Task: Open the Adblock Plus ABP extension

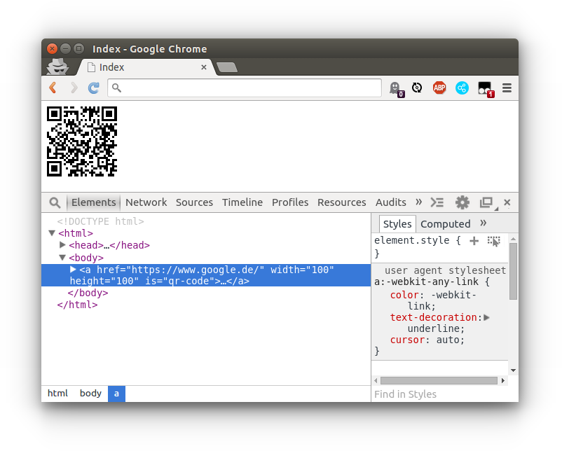Action: coord(439,88)
